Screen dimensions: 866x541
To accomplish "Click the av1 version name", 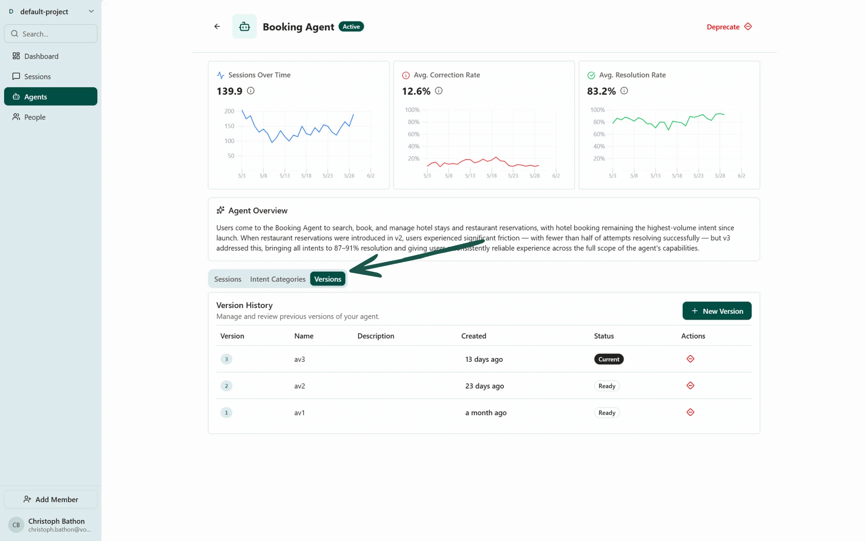I will click(299, 413).
